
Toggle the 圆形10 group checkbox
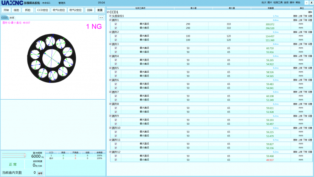[x=110, y=128]
